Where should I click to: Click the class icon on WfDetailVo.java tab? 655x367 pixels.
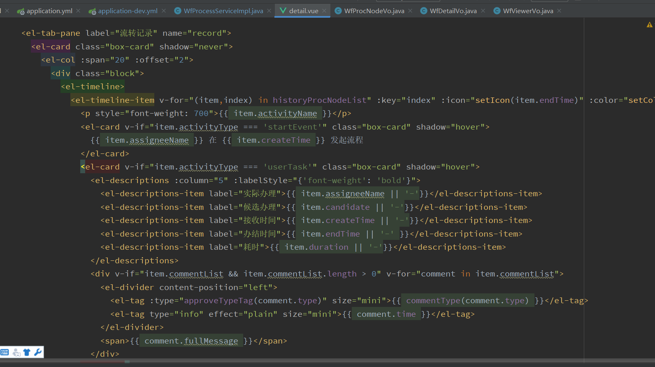click(424, 11)
